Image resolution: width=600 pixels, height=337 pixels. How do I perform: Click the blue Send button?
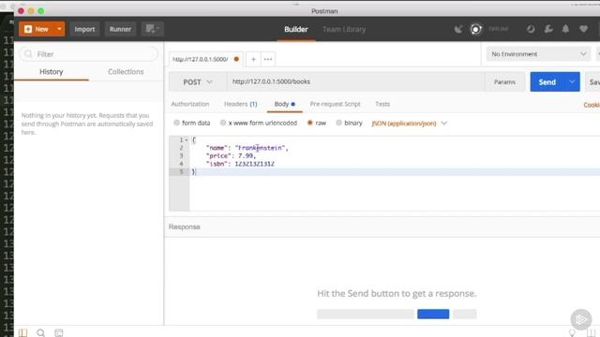[547, 81]
